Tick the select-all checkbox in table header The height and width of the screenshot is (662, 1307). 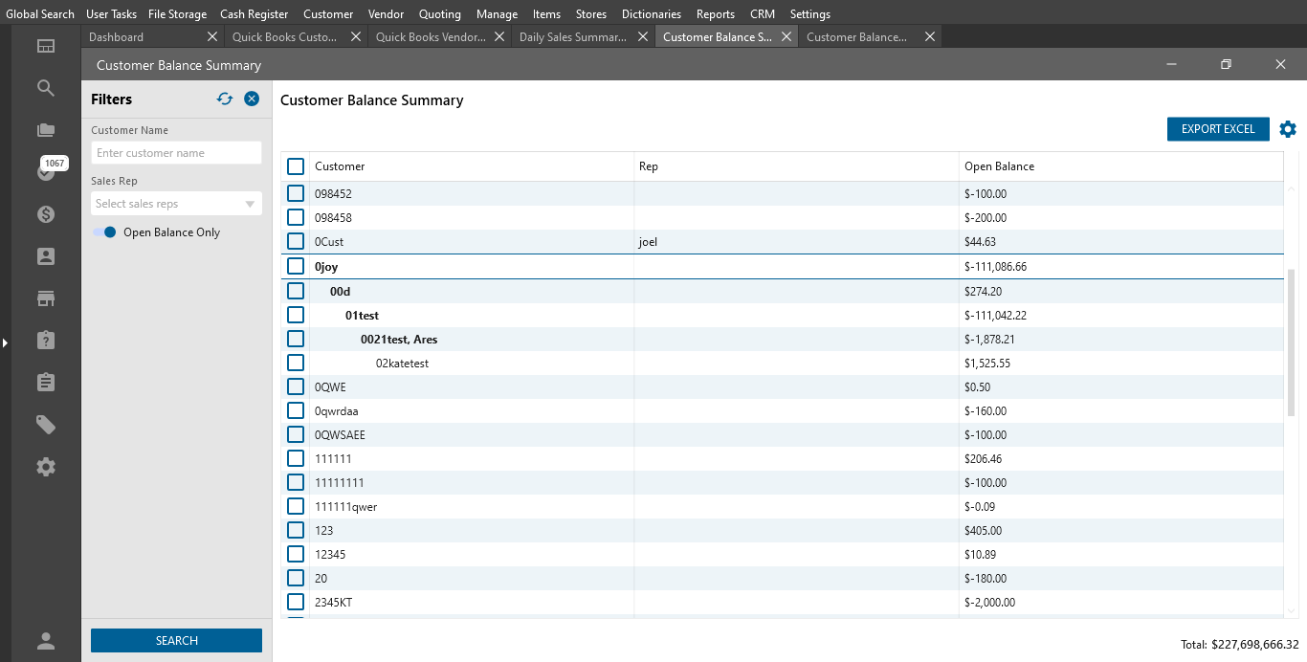[x=296, y=166]
